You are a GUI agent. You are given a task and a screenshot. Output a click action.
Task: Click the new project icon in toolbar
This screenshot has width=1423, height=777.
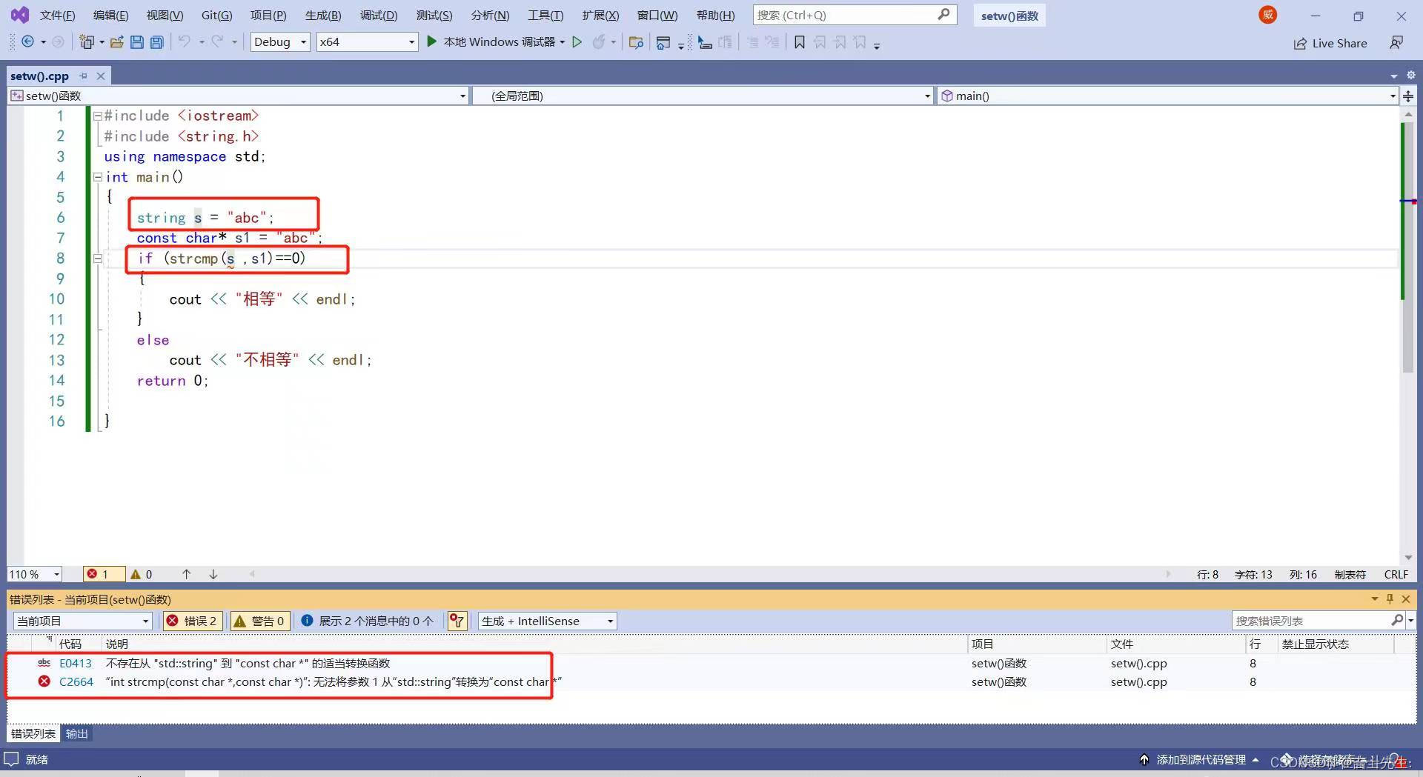coord(87,42)
